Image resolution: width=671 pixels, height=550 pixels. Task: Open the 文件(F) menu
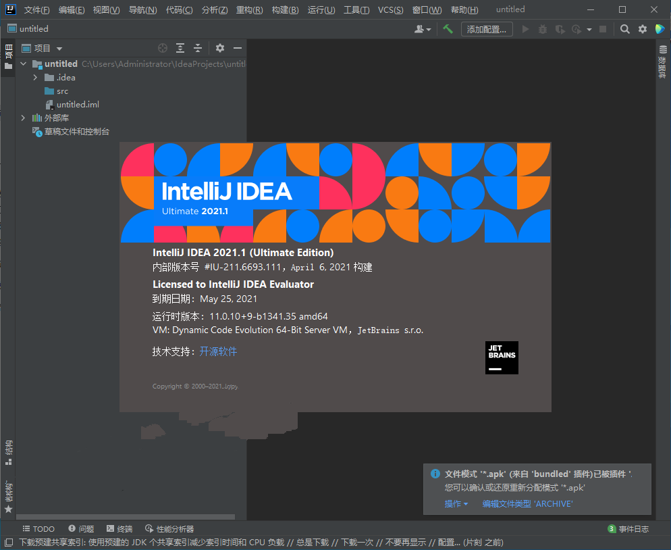pos(36,10)
